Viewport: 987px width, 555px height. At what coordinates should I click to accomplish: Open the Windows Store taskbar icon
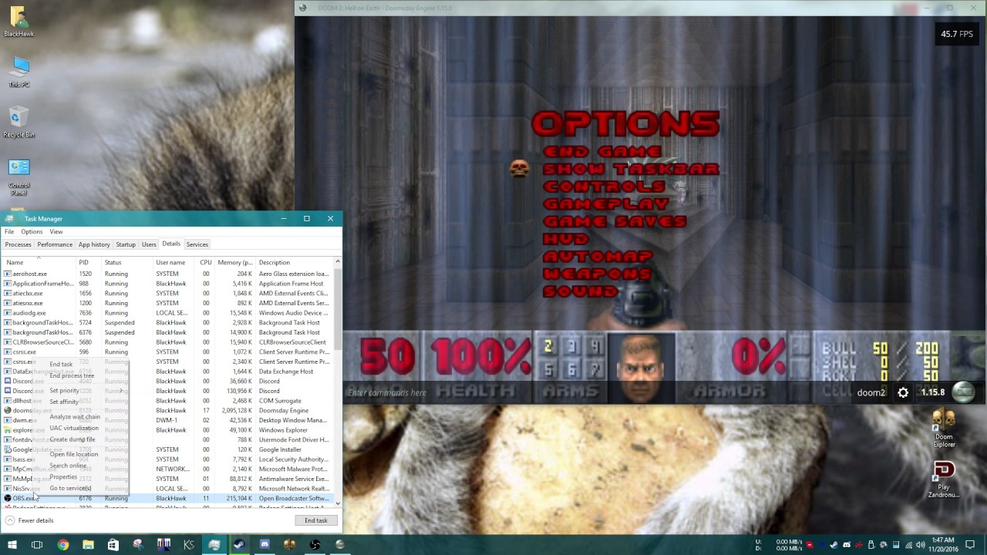113,545
